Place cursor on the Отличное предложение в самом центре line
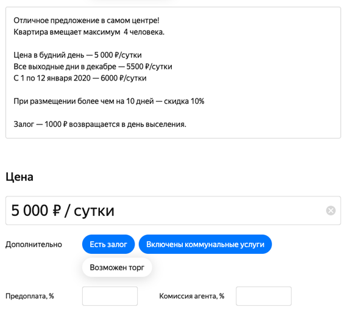 [87, 20]
